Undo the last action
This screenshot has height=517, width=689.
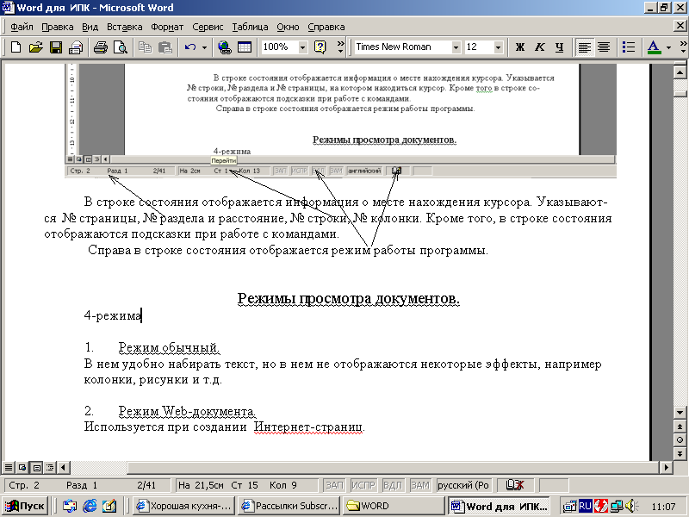pos(190,47)
